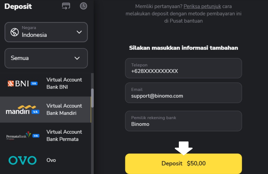
Task: Select Virtual Account Bank Mandiri method
Action: tap(64, 109)
